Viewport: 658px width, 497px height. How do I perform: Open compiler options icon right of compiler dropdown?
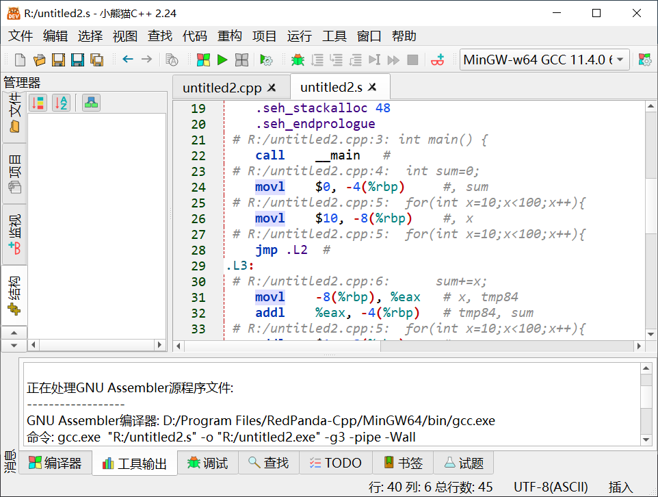(644, 60)
